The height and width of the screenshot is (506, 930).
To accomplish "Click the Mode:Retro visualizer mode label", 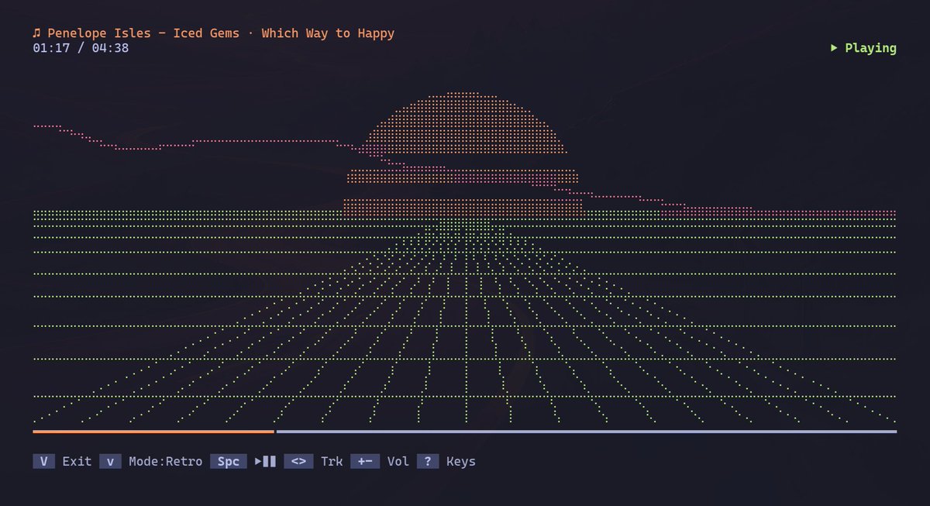I will [166, 462].
